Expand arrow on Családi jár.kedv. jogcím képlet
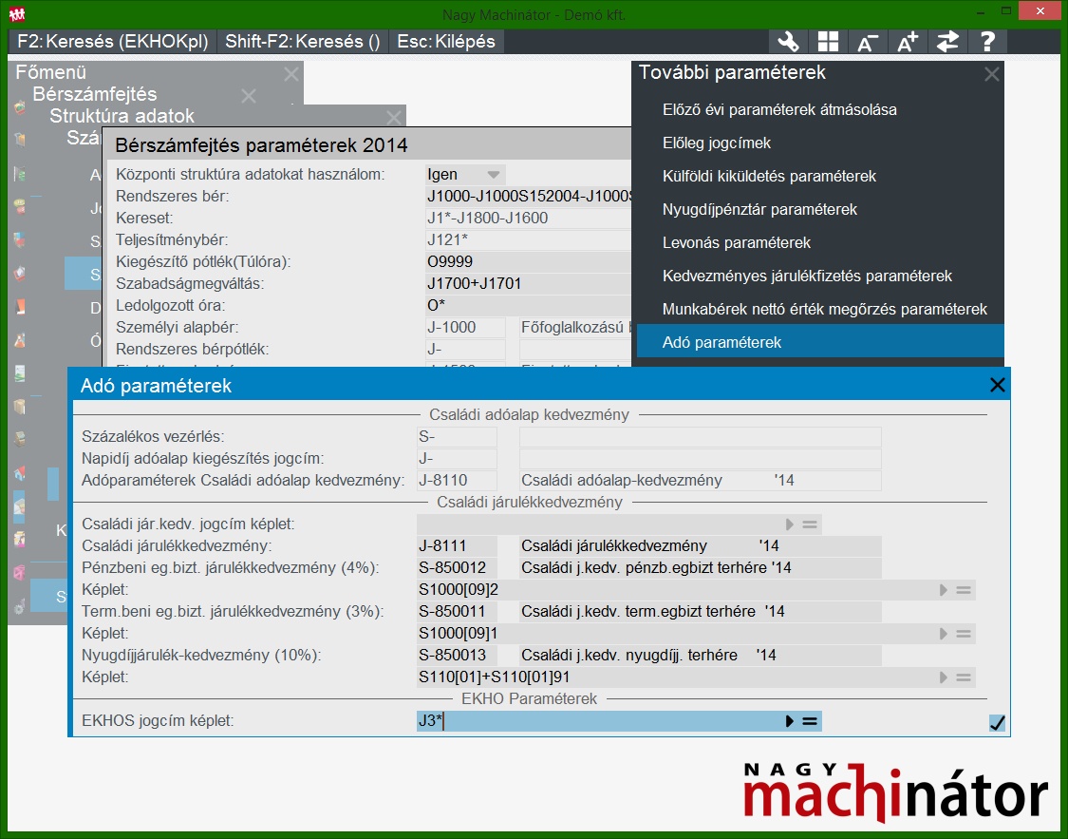 coord(790,524)
